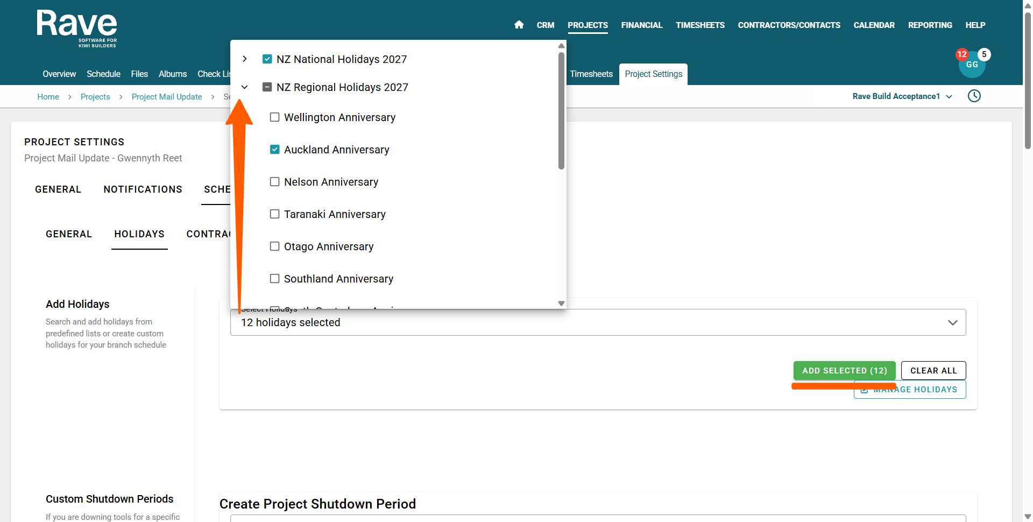Image resolution: width=1033 pixels, height=522 pixels.
Task: Click the page scrollbar down arrow
Action: point(1028,517)
